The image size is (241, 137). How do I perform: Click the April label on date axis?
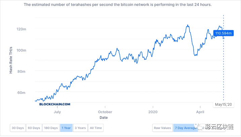click(200, 112)
